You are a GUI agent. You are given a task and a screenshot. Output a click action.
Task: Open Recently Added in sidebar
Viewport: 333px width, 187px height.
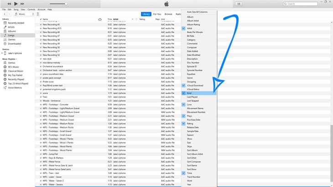(16, 23)
